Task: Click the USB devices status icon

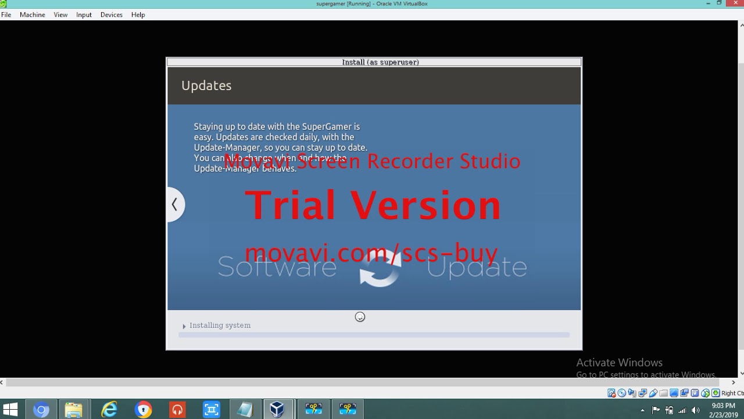Action: tap(653, 393)
